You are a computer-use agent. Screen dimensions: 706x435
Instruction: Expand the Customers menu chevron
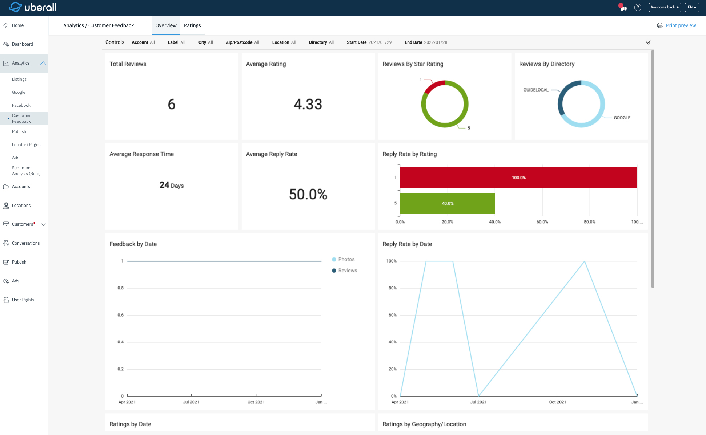click(x=43, y=224)
